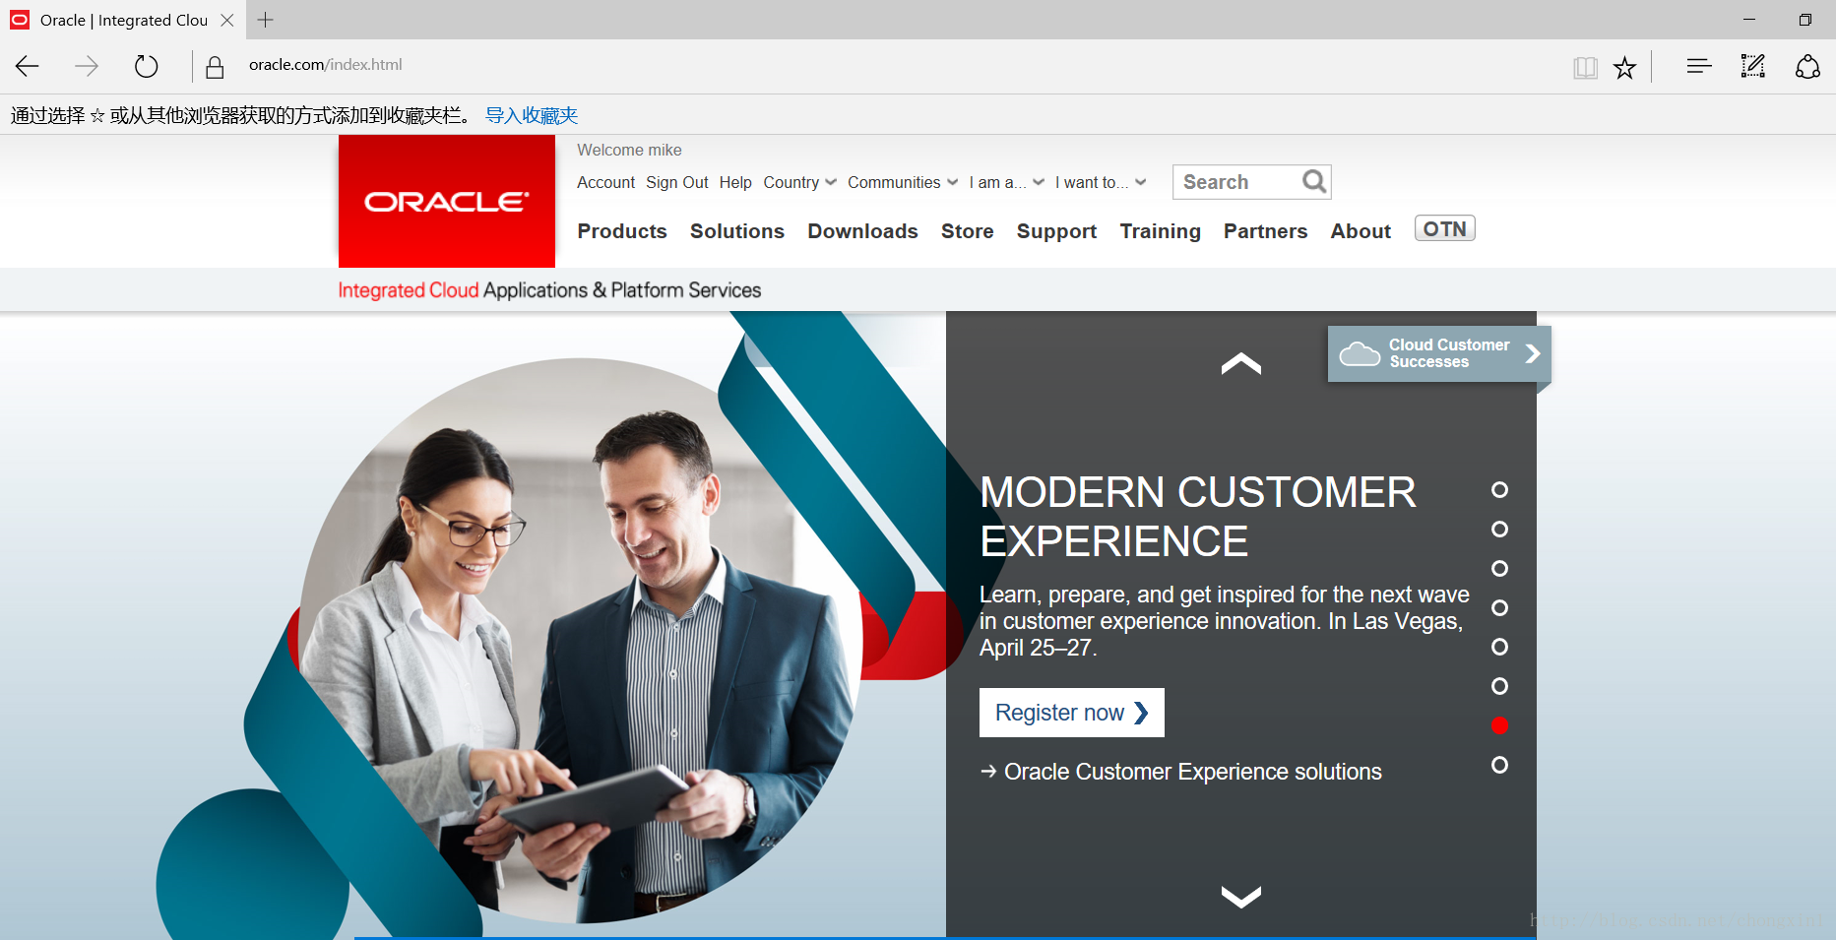Open the Downloads menu
Screen dimensions: 1836x940
point(862,231)
